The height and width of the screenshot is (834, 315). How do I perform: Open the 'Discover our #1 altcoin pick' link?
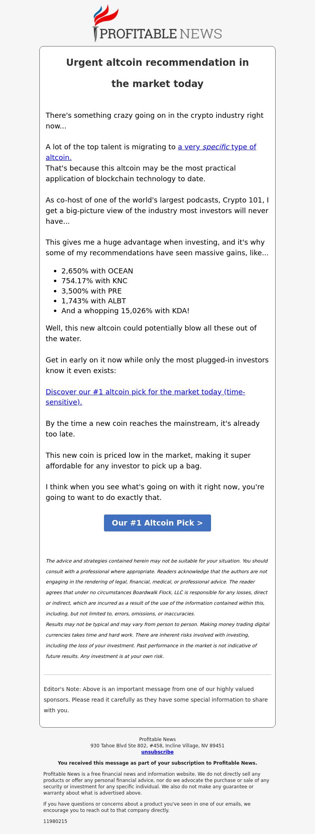(x=145, y=397)
